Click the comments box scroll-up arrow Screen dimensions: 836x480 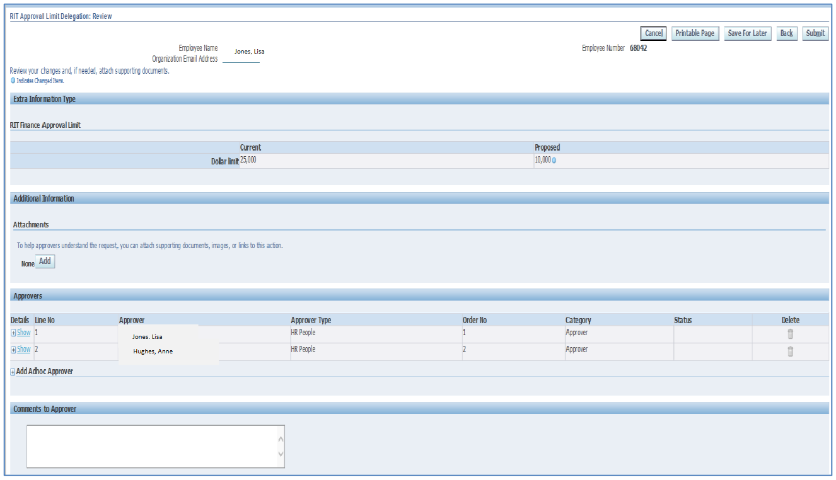coord(281,440)
